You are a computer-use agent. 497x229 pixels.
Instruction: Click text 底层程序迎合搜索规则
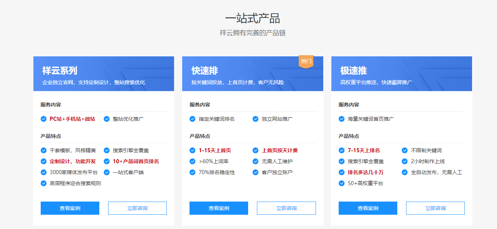(75, 183)
